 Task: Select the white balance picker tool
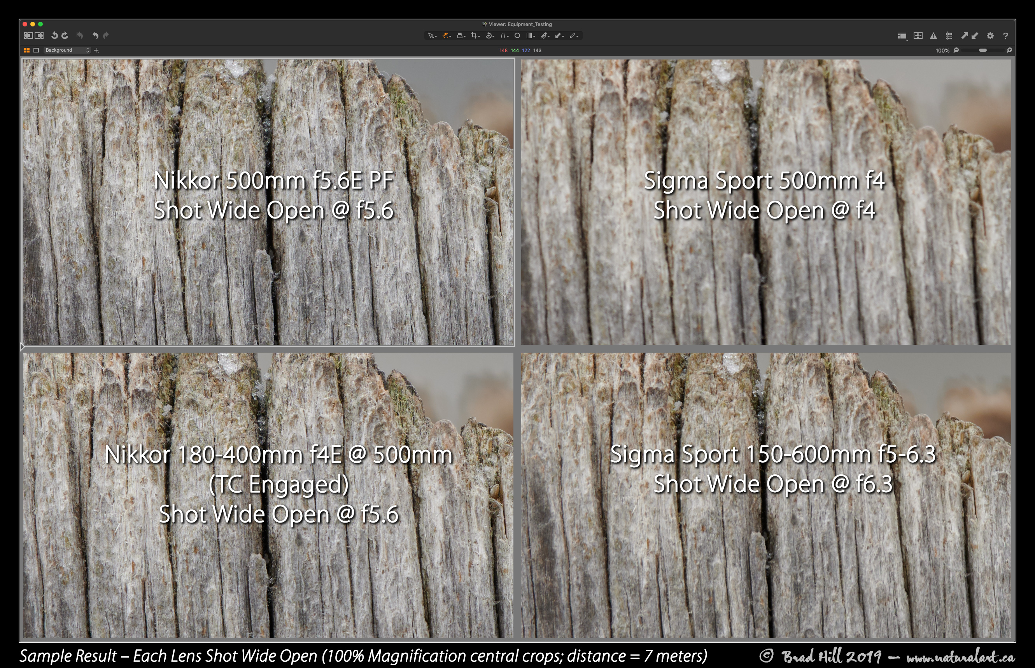[x=558, y=35]
